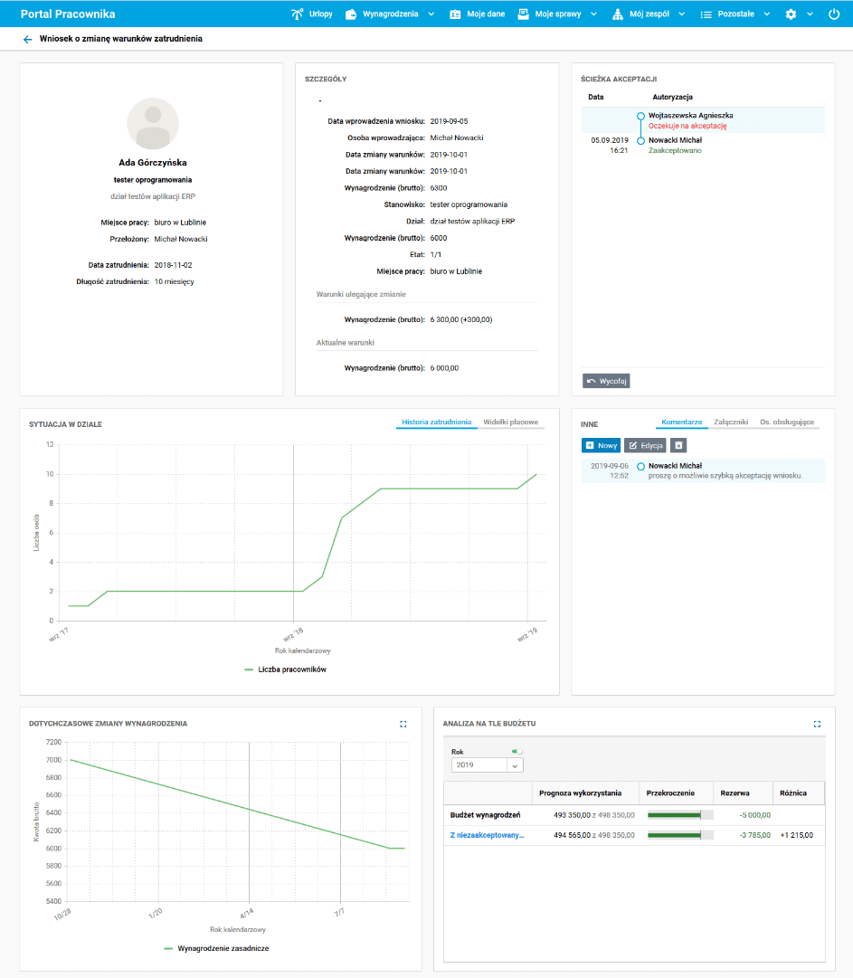The width and height of the screenshot is (853, 978).
Task: Select Nowacki Michał's comment entry
Action: tap(704, 471)
